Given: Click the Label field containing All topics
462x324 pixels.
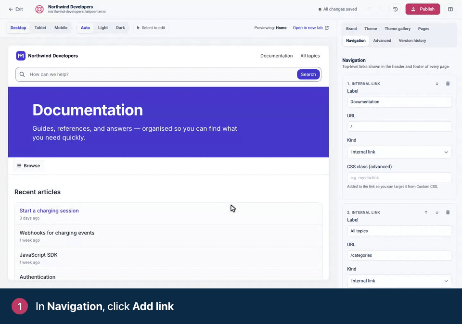Looking at the screenshot, I should click(x=399, y=231).
